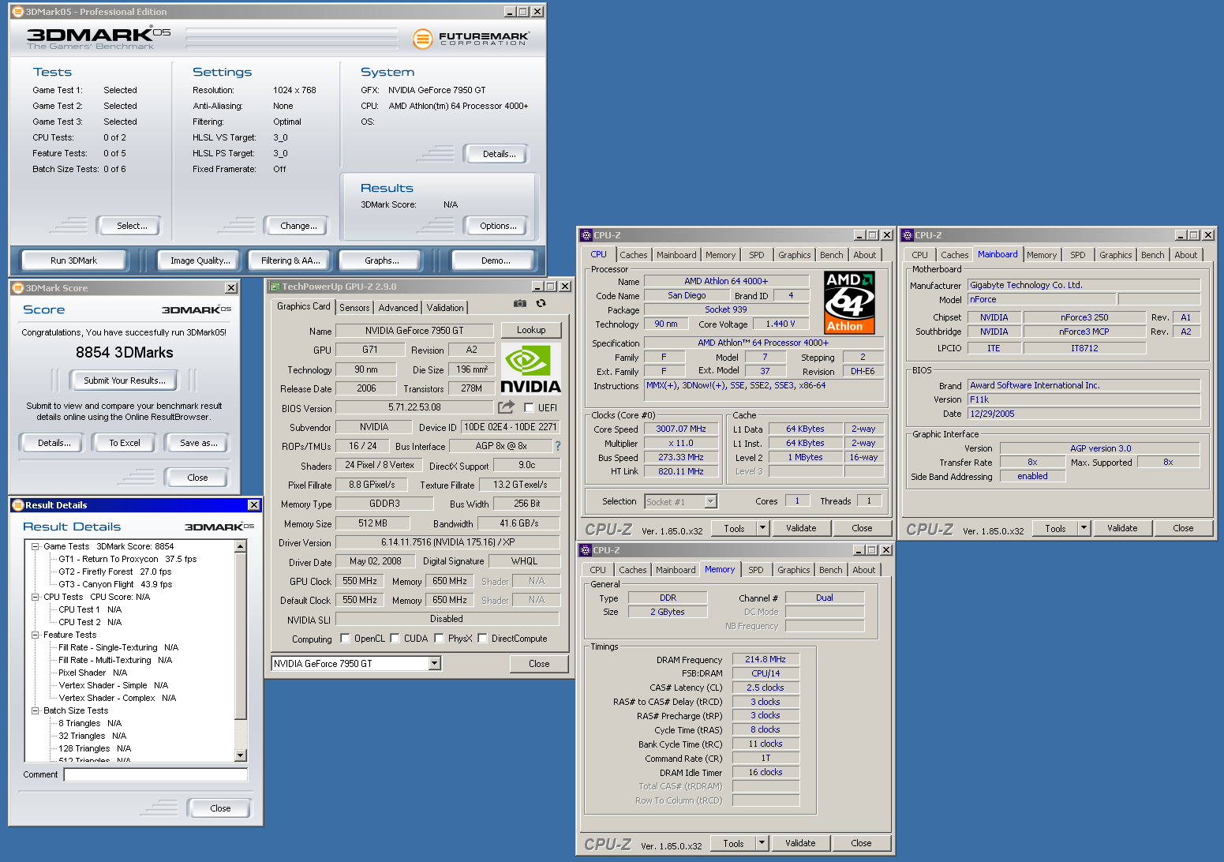
Task: Collapse the Game Tests tree node
Action: click(x=36, y=546)
